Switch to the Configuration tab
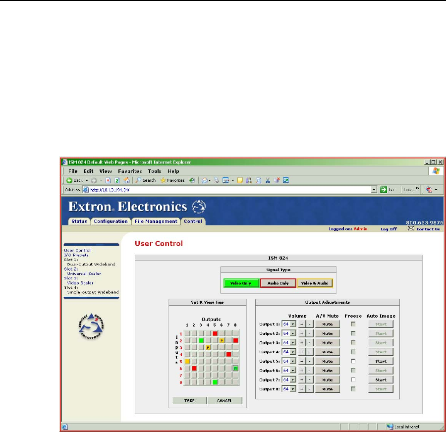This screenshot has width=446, height=432. click(x=111, y=221)
